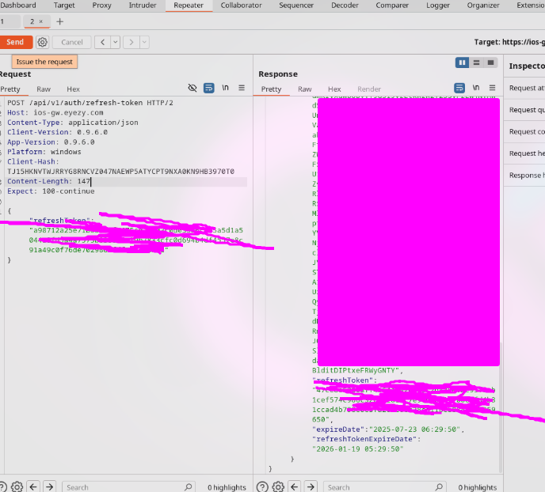Click the Expect: 100-continue header
Viewport: 545px width, 492px height.
pos(51,191)
